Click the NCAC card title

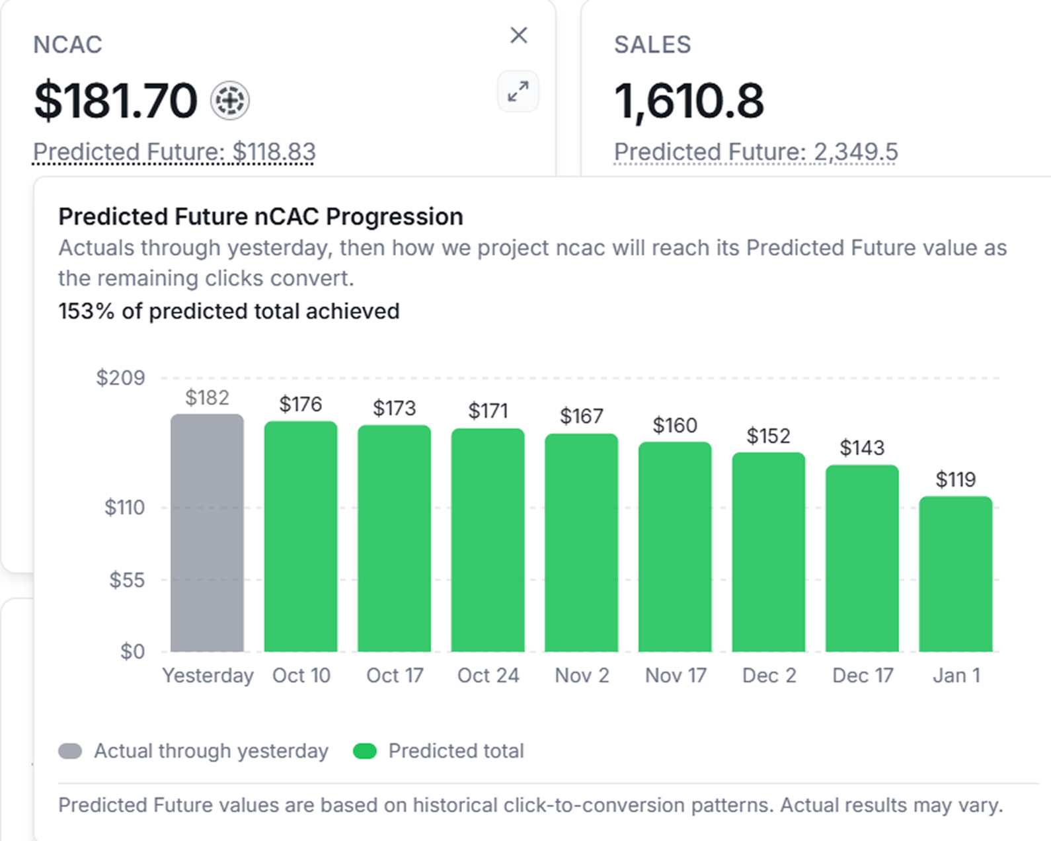67,45
